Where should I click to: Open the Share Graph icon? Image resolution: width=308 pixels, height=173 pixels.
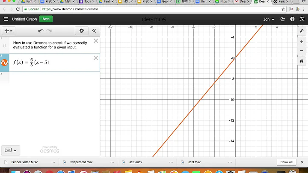(x=283, y=19)
